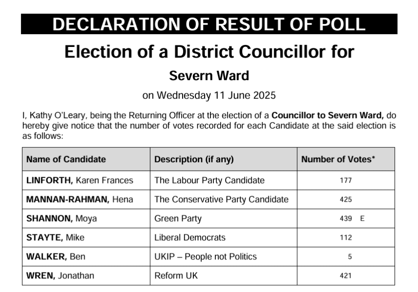Click the Green Party description cell
Viewport: 418px width, 292px height.
pyautogui.click(x=178, y=219)
